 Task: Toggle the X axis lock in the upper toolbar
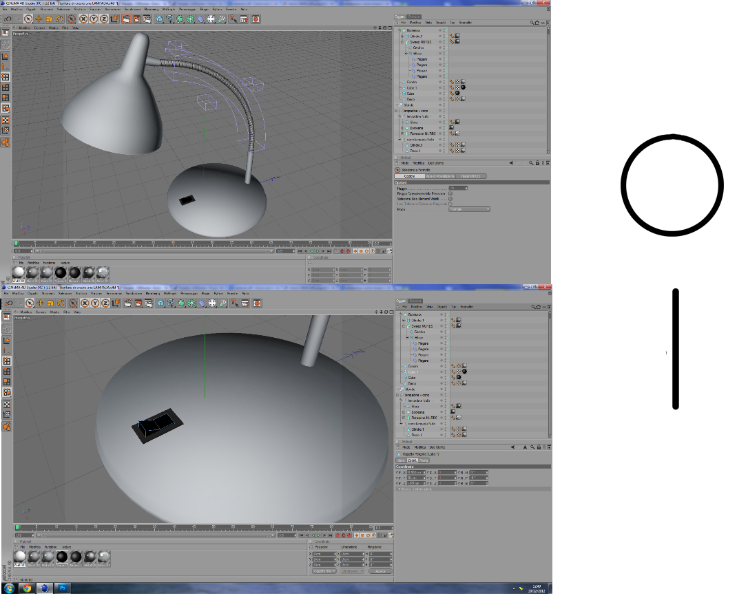pos(83,19)
